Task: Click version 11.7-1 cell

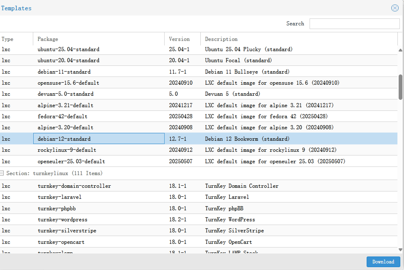Action: (x=177, y=72)
